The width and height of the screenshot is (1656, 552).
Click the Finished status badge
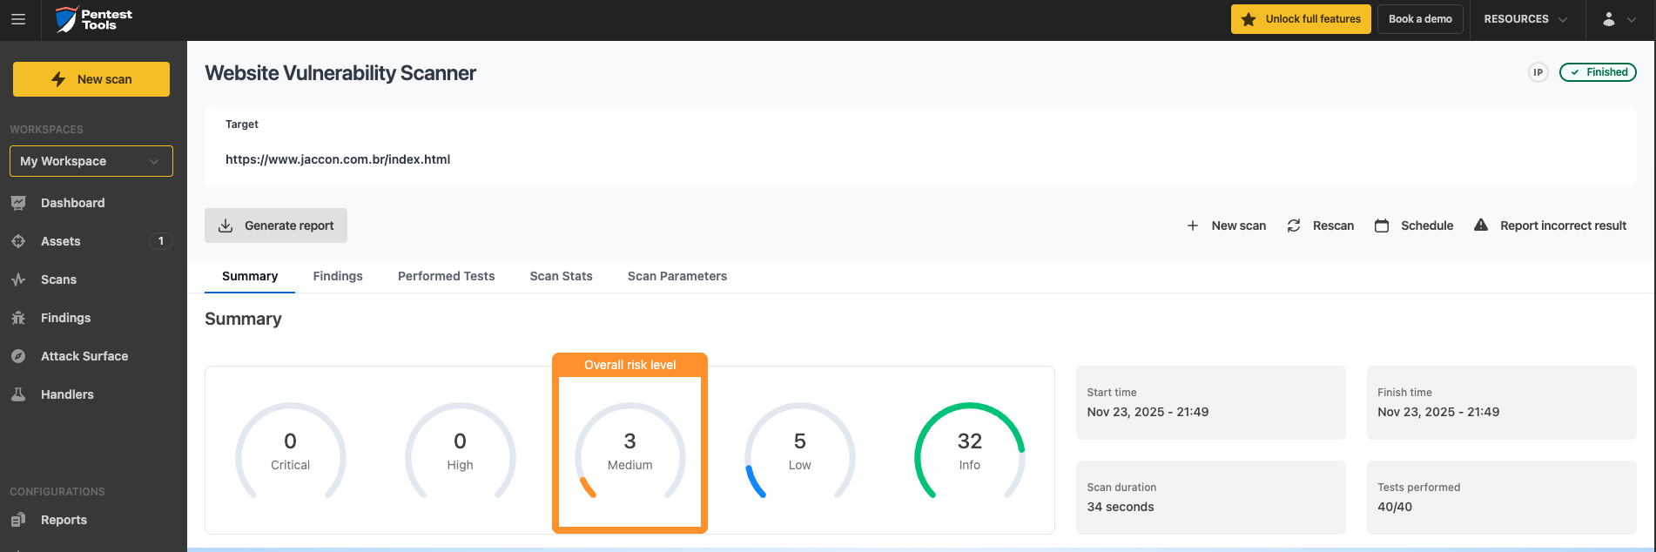1598,72
